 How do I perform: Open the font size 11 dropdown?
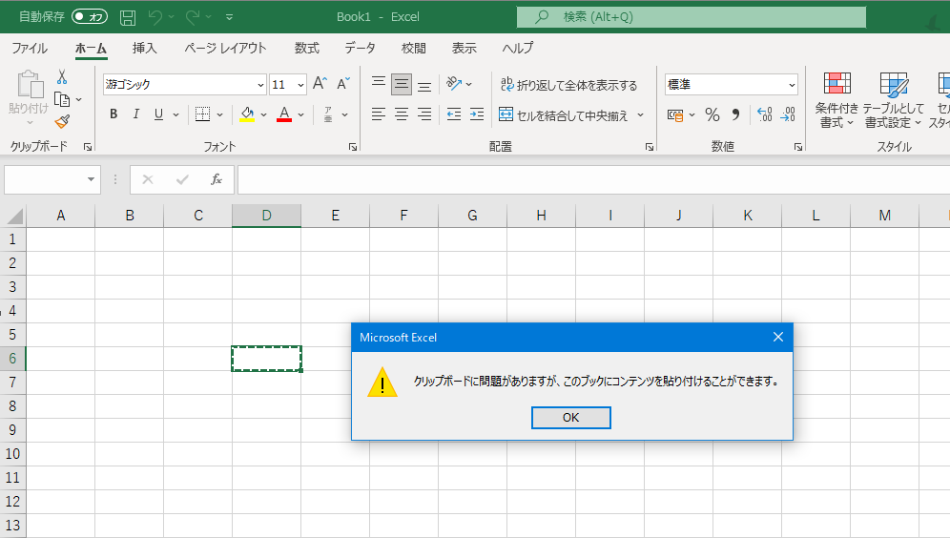(x=300, y=85)
